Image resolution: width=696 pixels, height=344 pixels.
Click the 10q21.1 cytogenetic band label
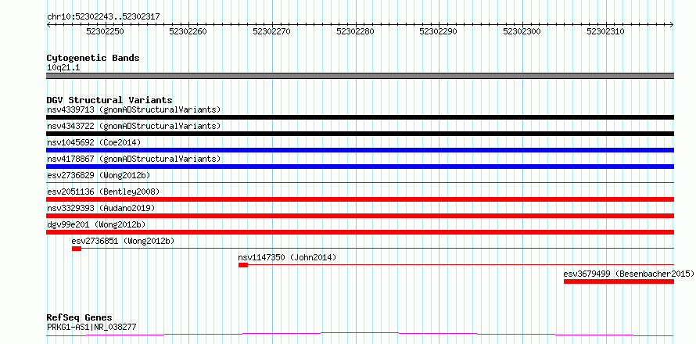pos(63,68)
